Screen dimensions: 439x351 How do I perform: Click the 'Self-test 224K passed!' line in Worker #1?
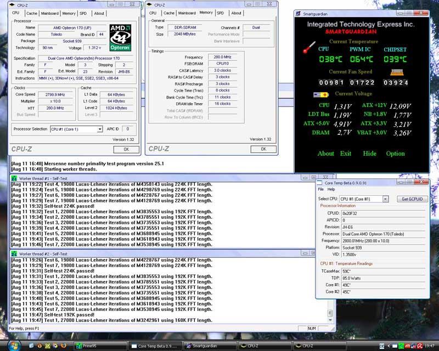click(53, 206)
